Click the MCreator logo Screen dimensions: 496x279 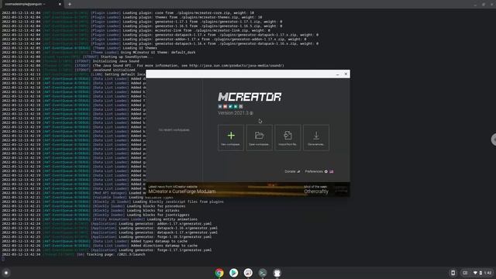click(250, 97)
